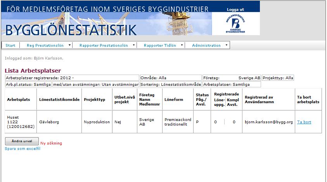The image size is (327, 182).
Task: Open the Rapporter Tidlön menu
Action: [x=160, y=45]
